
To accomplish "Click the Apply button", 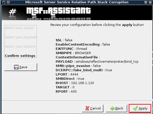I will (x=140, y=108).
